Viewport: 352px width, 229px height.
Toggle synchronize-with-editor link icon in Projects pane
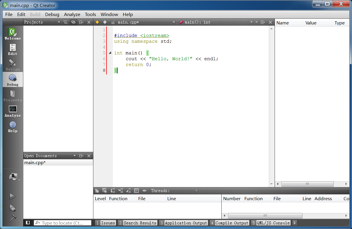73,22
